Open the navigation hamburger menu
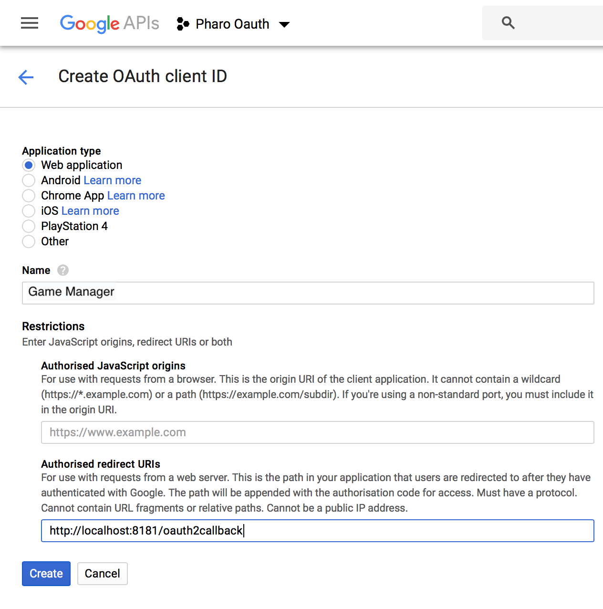603x609 pixels. (29, 23)
